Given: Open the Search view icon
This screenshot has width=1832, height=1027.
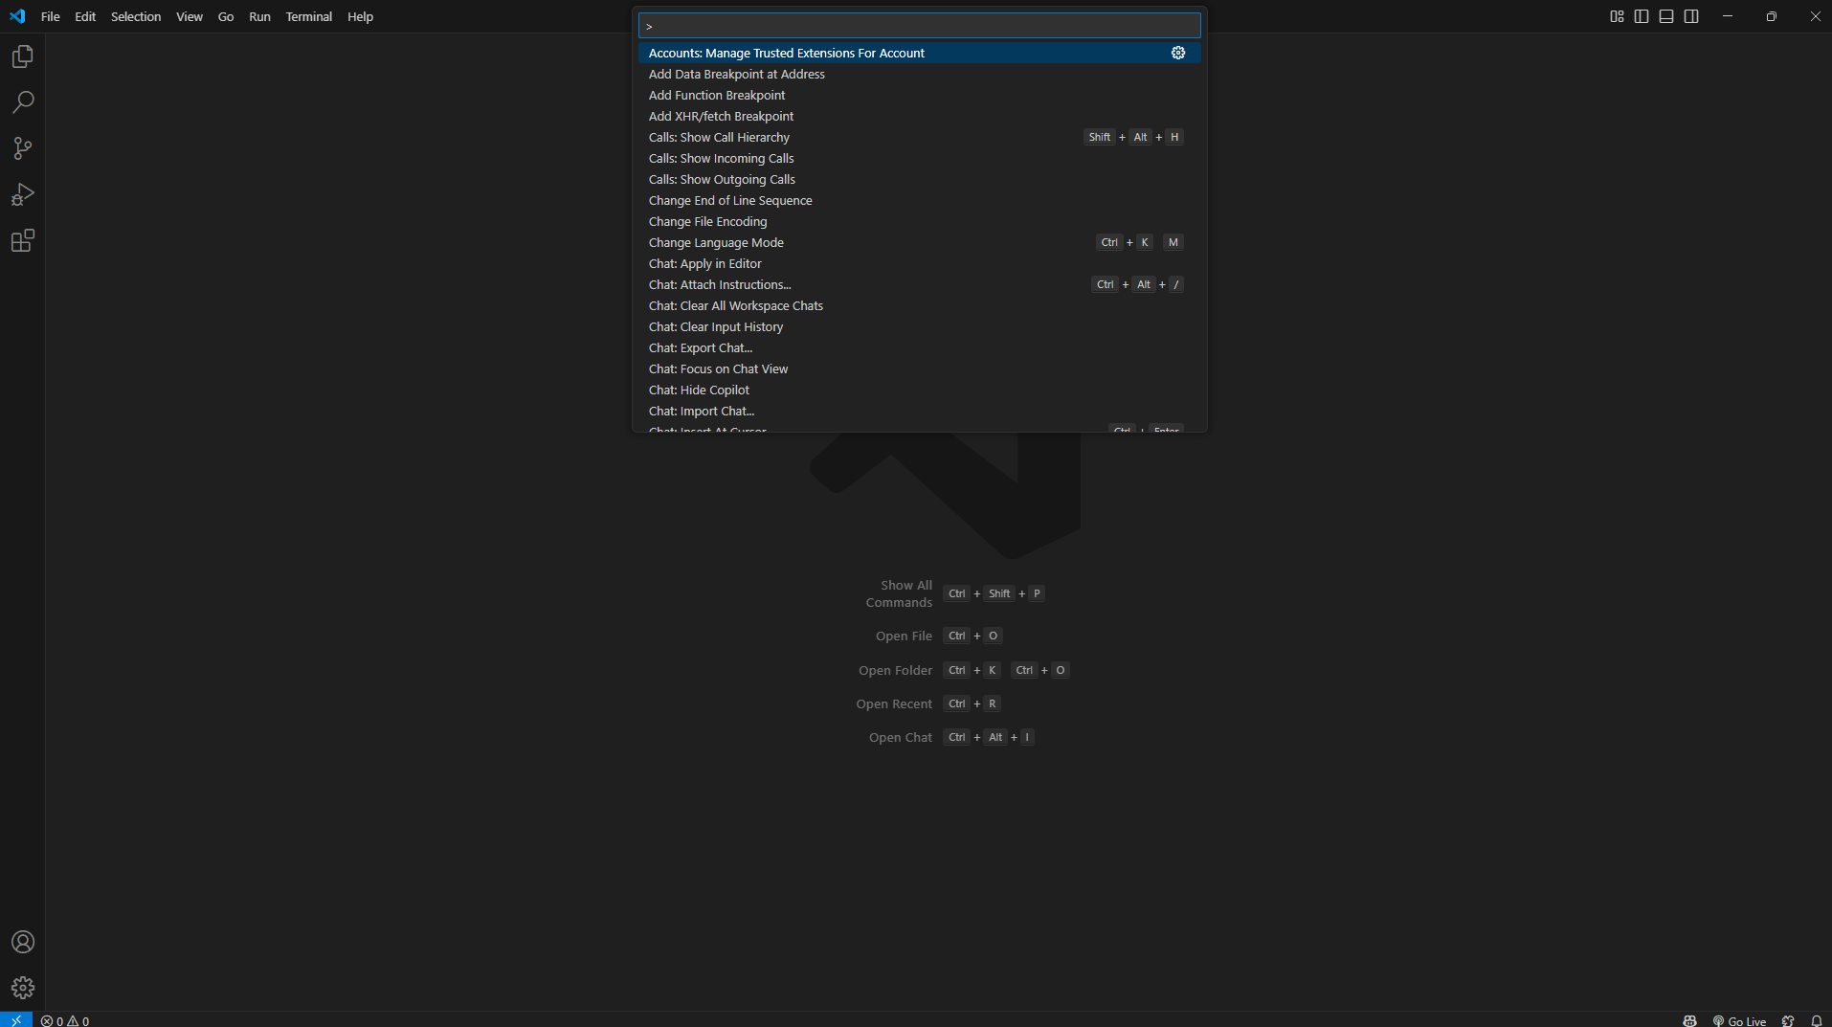Looking at the screenshot, I should click(23, 102).
